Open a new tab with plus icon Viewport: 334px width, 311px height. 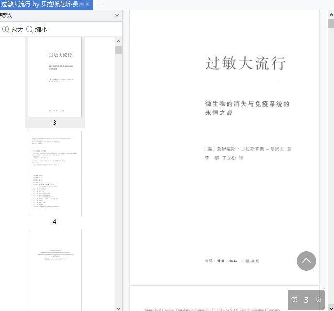(x=100, y=4)
